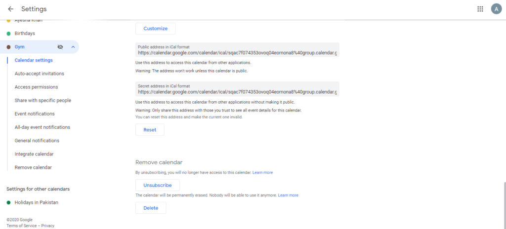The width and height of the screenshot is (506, 229).
Task: Go to Access permissions section
Action: 36,87
